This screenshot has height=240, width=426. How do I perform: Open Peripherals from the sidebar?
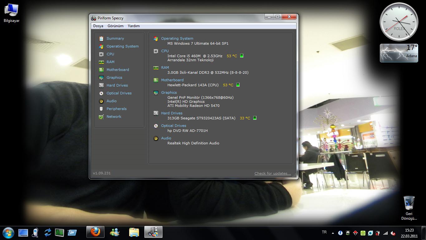pos(117,109)
